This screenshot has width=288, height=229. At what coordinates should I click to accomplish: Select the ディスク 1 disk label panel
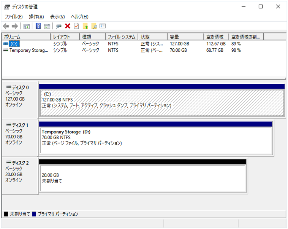pos(20,137)
